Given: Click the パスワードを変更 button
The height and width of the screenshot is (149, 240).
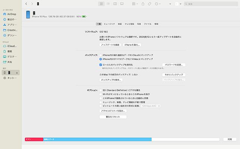Looking at the screenshot, I should pyautogui.click(x=174, y=65).
